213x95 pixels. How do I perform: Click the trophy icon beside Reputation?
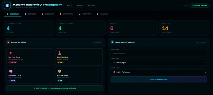click(x=61, y=14)
